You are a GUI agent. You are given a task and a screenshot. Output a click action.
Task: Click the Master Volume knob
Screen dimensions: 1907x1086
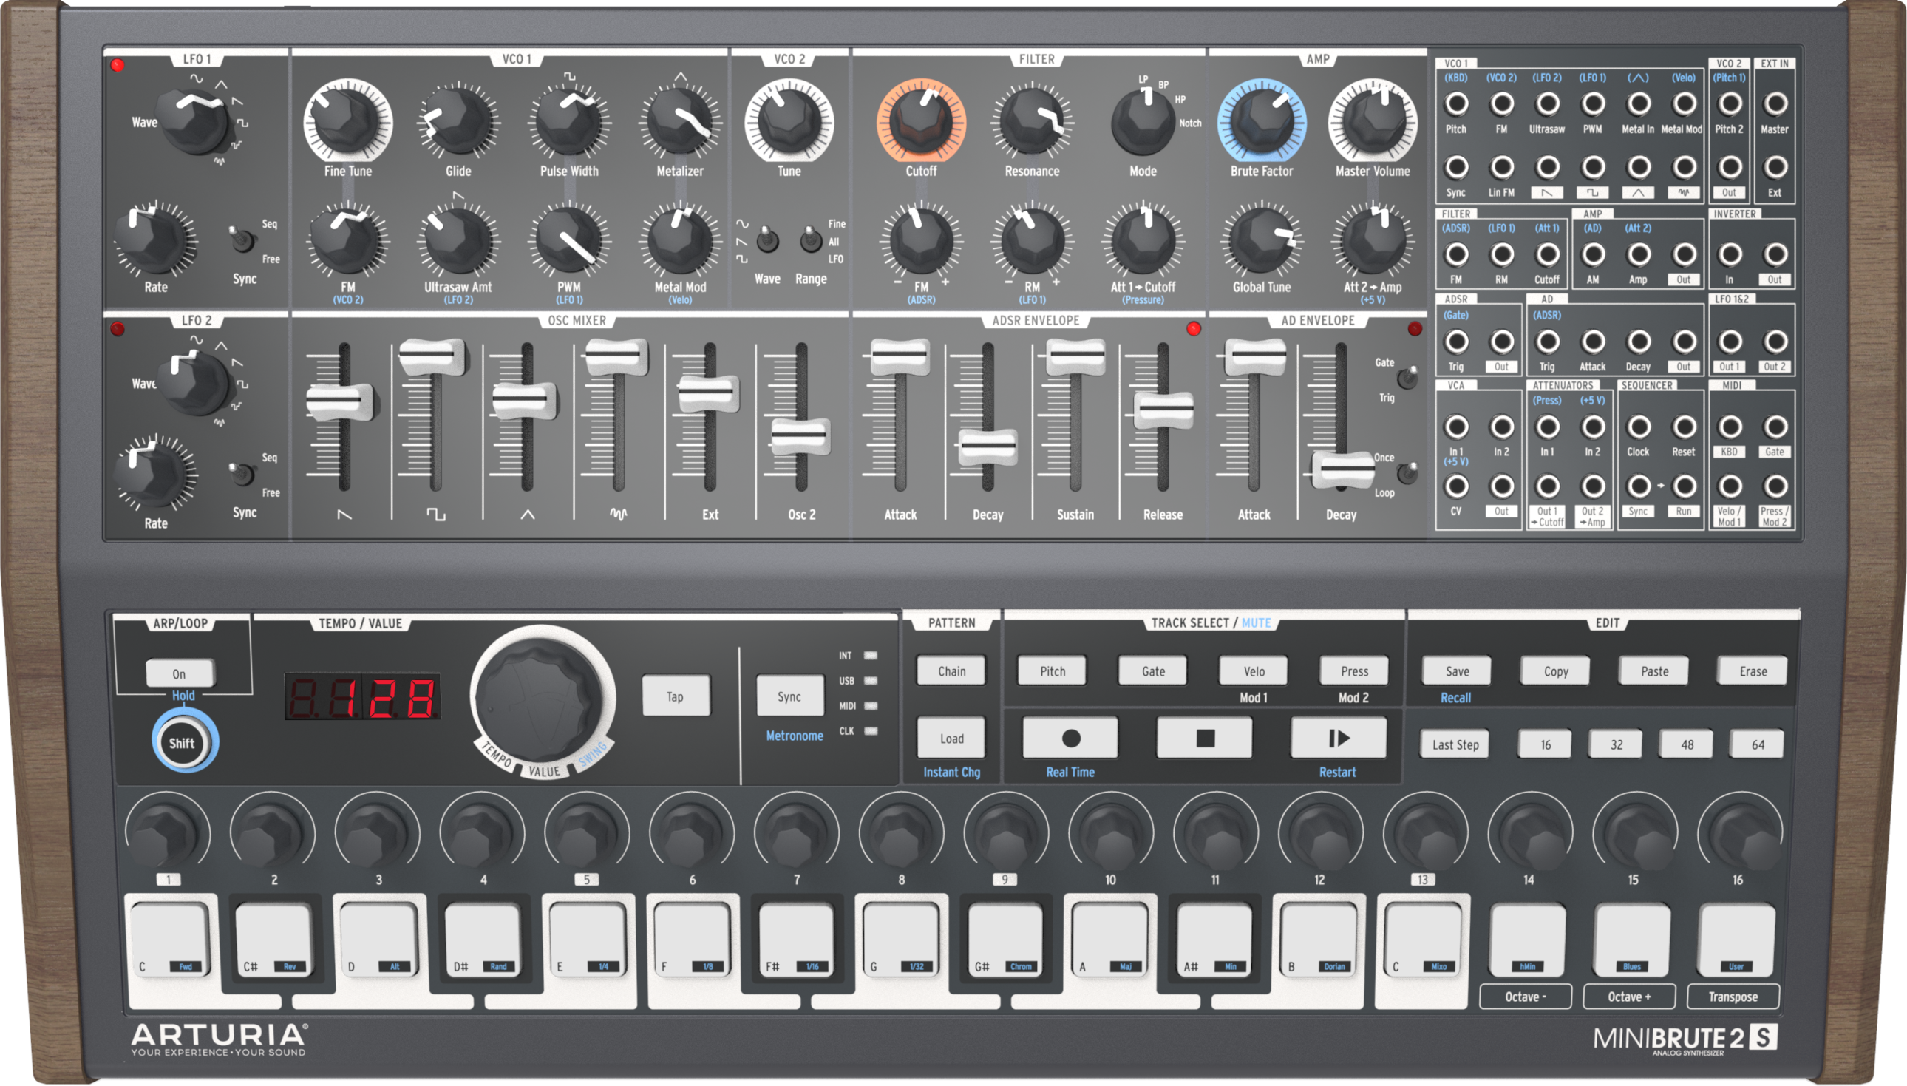coord(1372,121)
